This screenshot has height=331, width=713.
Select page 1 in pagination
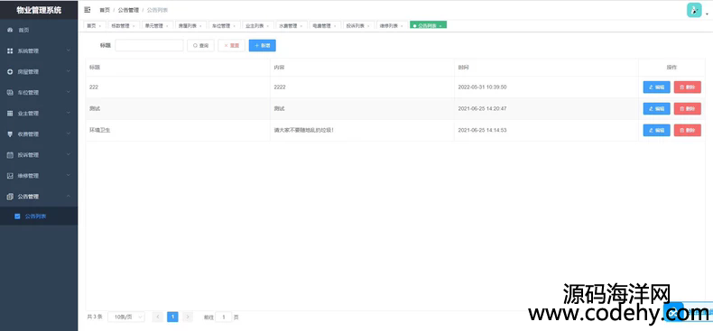(x=172, y=317)
